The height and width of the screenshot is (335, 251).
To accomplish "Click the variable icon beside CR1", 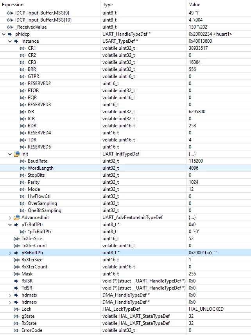I will pos(23,48).
